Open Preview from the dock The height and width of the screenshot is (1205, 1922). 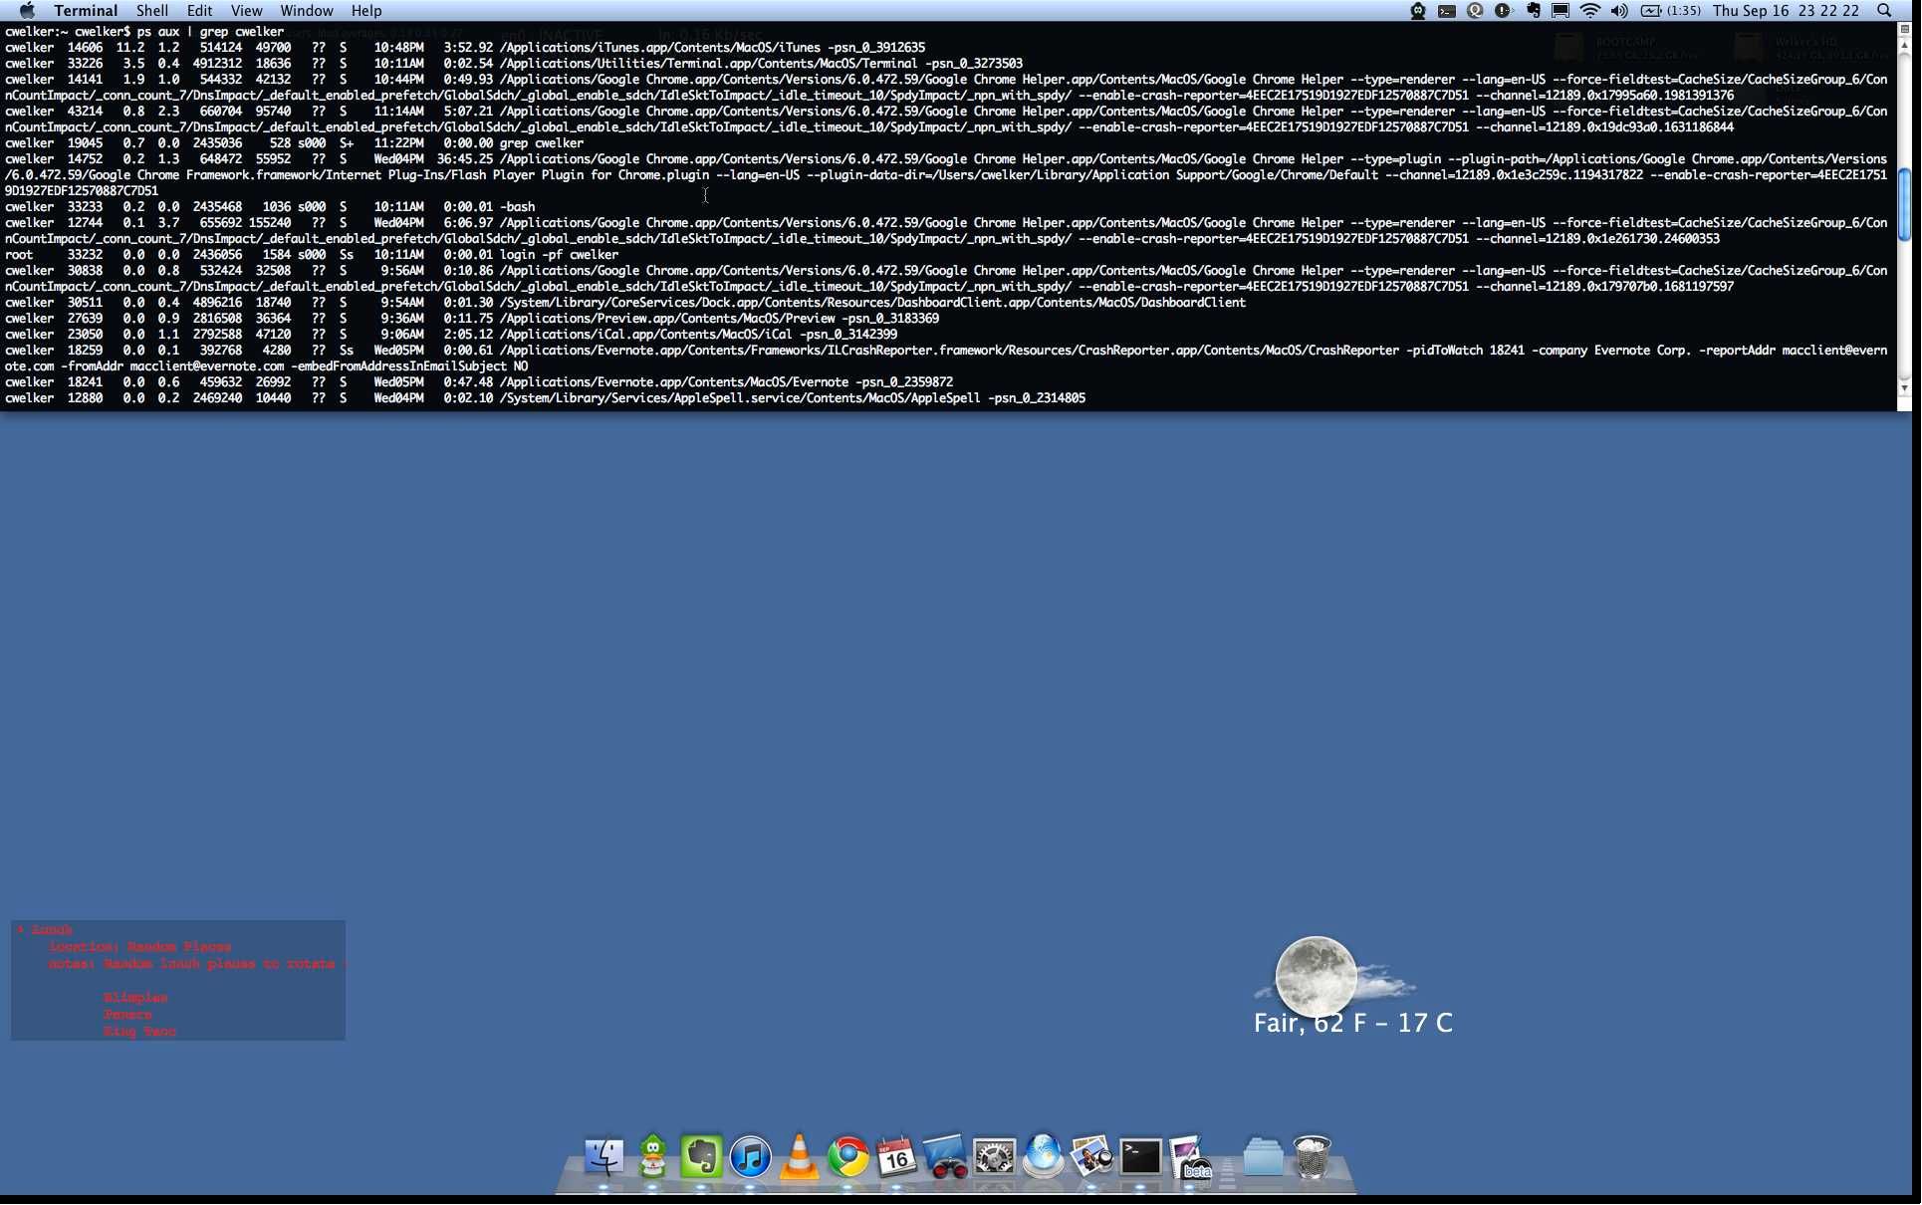coord(1091,1157)
